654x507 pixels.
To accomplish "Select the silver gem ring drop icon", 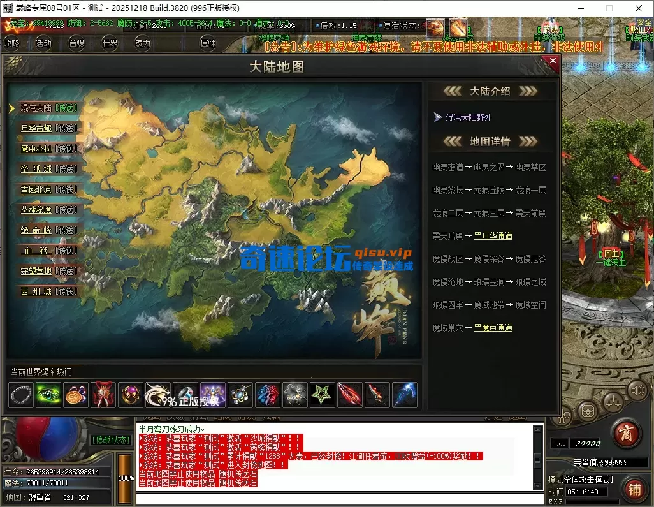I will (185, 394).
